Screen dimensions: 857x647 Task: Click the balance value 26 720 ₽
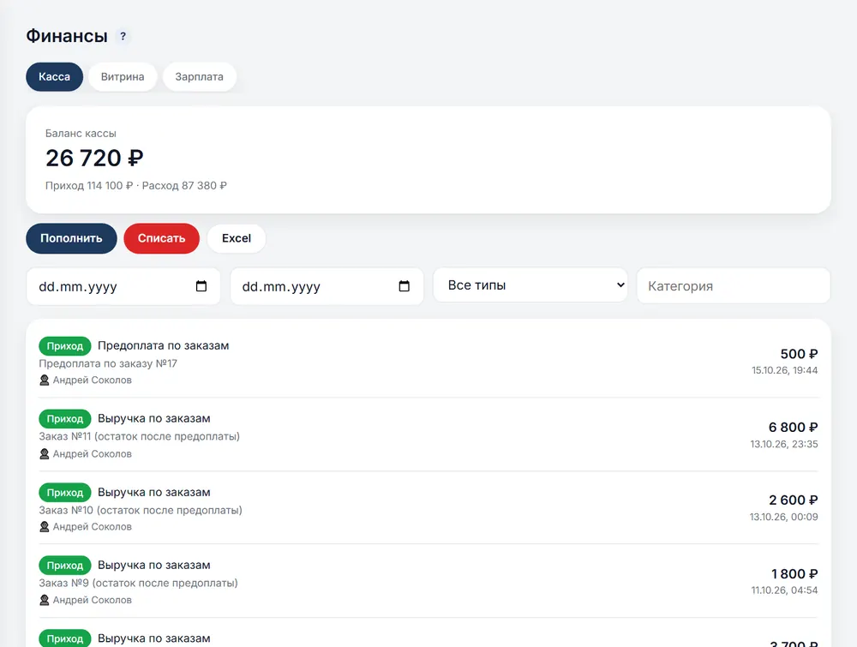pos(94,158)
